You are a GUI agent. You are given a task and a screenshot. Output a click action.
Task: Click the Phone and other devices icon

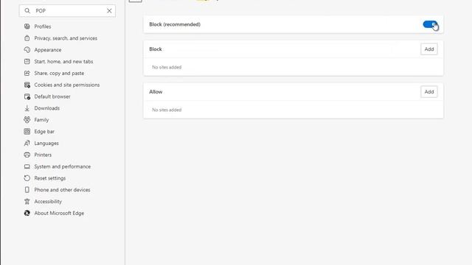pyautogui.click(x=27, y=190)
